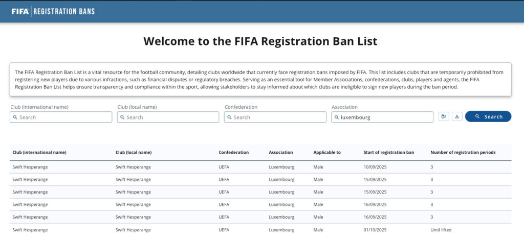Sort by Number of registration periods header
This screenshot has width=524, height=238.
[x=463, y=152]
